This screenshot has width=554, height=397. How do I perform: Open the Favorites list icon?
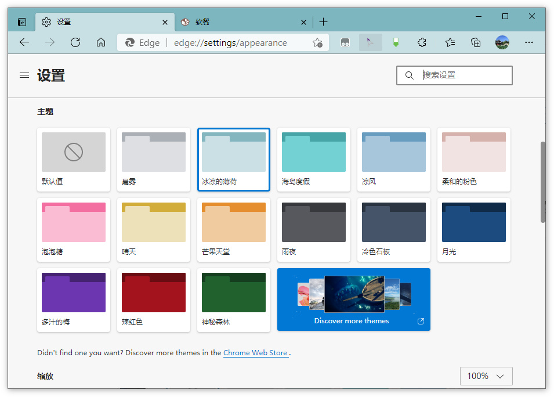[x=450, y=42]
